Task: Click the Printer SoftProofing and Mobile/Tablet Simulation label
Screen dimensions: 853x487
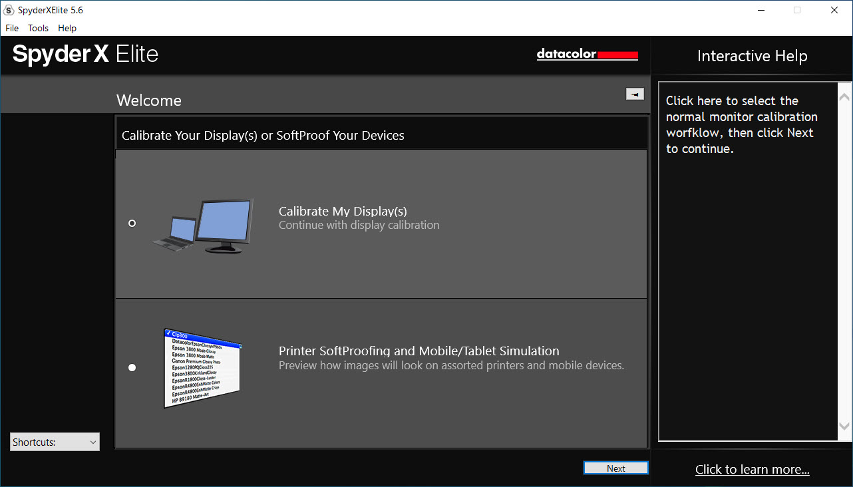Action: [x=419, y=351]
